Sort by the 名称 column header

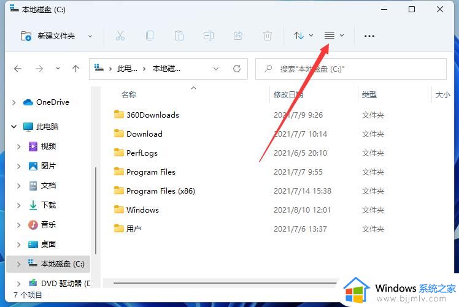[x=129, y=95]
